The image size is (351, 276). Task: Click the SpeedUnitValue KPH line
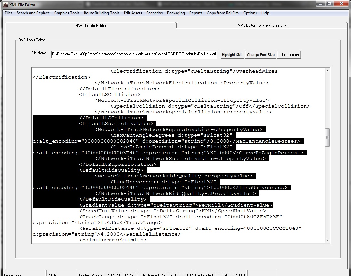click(172, 211)
